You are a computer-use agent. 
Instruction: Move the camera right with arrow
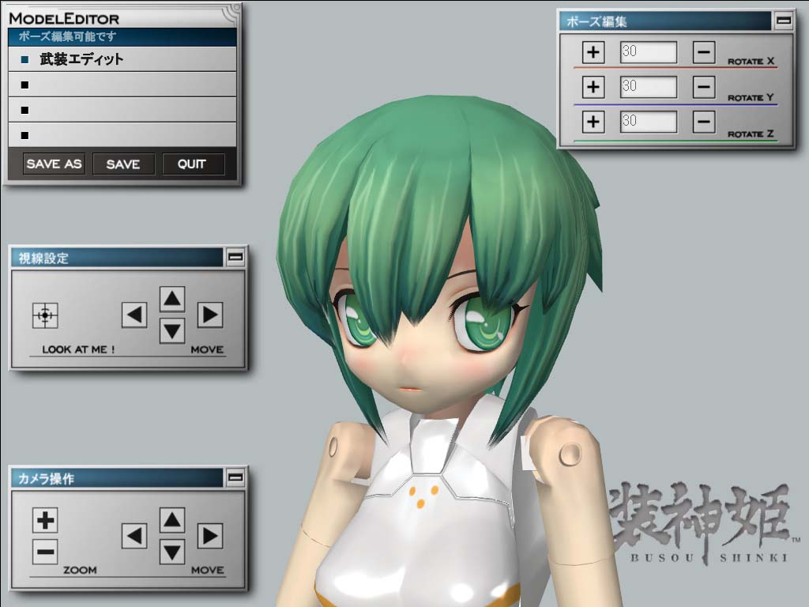[209, 537]
